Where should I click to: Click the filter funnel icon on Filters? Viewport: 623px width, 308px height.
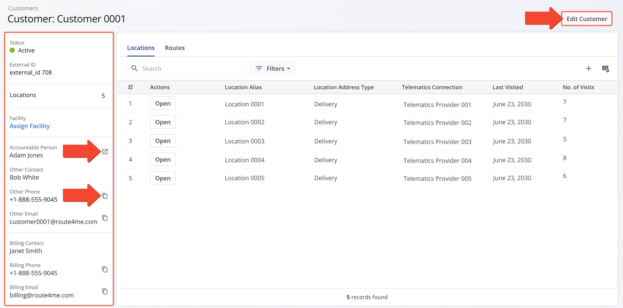pyautogui.click(x=259, y=68)
